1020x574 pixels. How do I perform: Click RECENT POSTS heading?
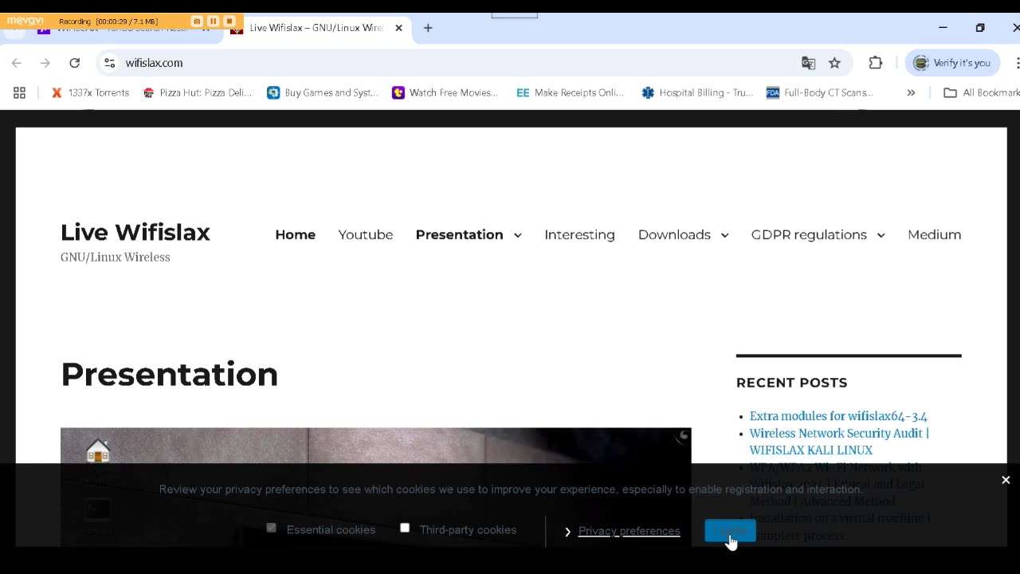pyautogui.click(x=791, y=383)
